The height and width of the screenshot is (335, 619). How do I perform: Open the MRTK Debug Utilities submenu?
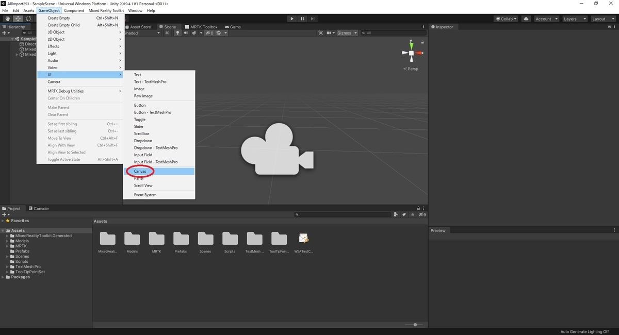80,91
